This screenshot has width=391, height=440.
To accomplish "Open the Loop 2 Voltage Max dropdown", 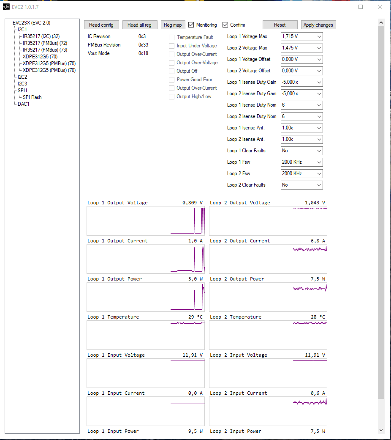I will tap(301, 48).
